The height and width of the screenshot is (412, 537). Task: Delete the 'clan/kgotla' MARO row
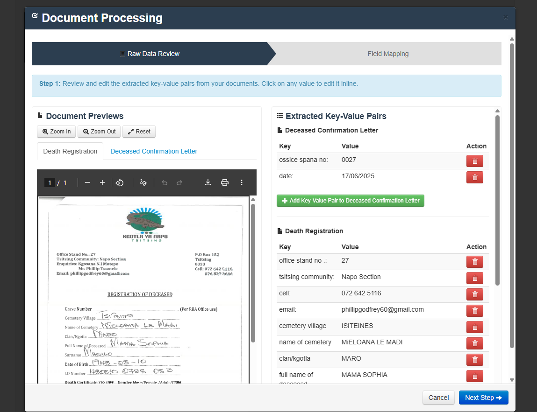474,360
